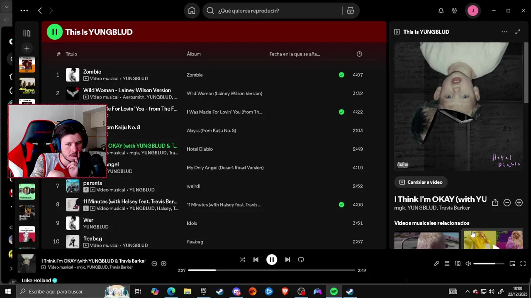Open the three-dot app menu at top left
Viewport: 531px width, 298px height.
click(24, 11)
